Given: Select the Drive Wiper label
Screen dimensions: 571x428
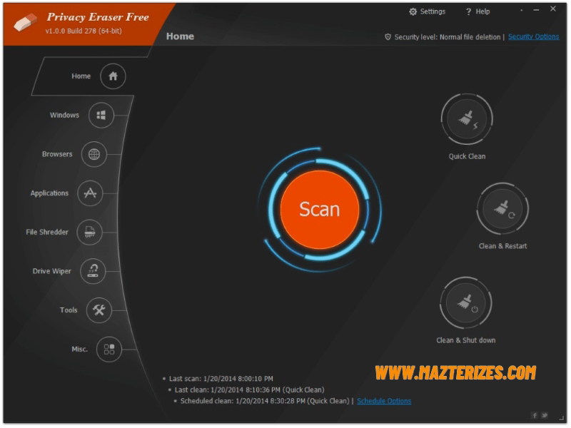Looking at the screenshot, I should pos(52,271).
